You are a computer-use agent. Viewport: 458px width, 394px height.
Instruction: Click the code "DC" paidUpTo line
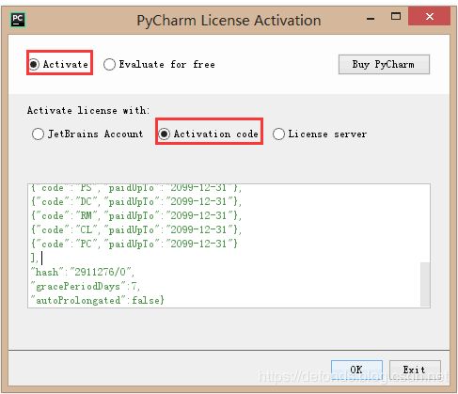point(136,201)
